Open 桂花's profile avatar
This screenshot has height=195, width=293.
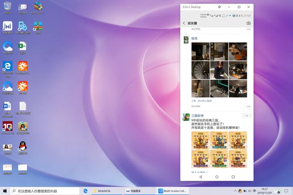click(x=186, y=40)
